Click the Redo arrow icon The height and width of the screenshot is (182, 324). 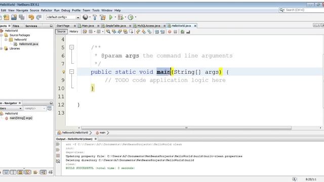coord(39,17)
